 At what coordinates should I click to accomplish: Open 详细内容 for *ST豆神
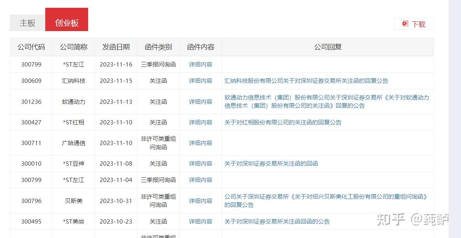(200, 164)
